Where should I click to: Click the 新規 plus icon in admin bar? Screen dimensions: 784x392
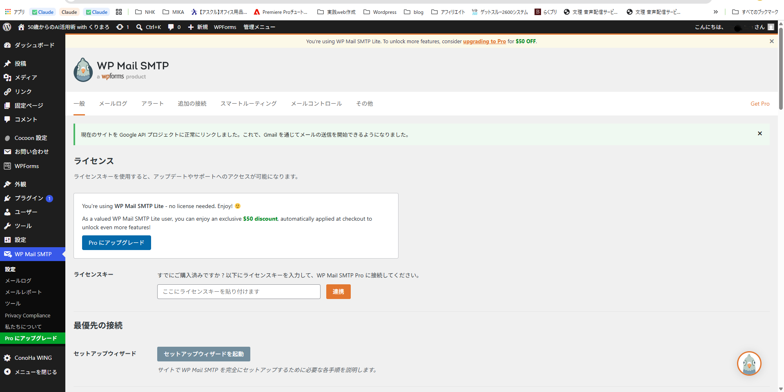198,27
